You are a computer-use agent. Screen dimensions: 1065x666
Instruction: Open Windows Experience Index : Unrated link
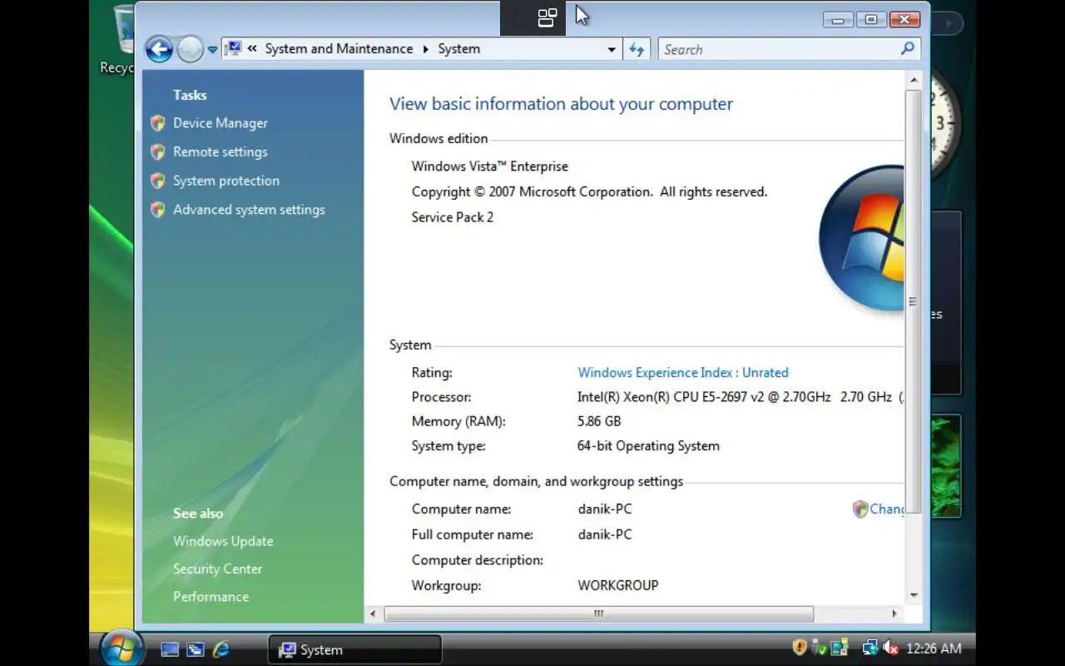point(683,373)
